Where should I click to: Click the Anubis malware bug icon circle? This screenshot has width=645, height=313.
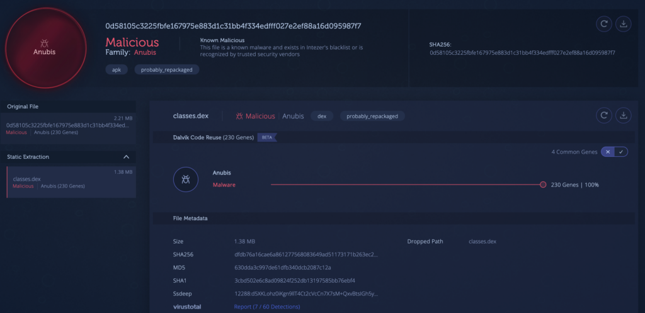click(x=186, y=179)
